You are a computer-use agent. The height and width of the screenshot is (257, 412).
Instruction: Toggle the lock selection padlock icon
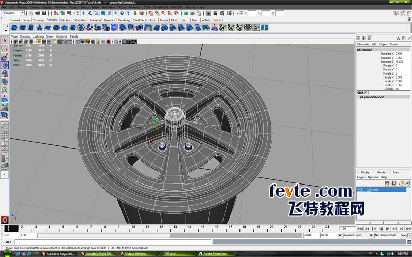pos(135,13)
